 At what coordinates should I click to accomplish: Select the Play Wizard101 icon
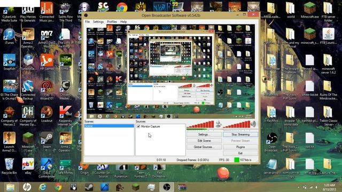pyautogui.click(x=46, y=90)
